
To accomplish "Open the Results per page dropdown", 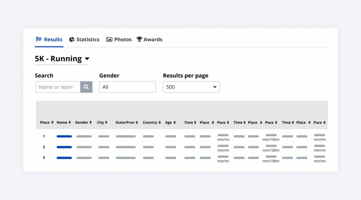I will (x=191, y=87).
